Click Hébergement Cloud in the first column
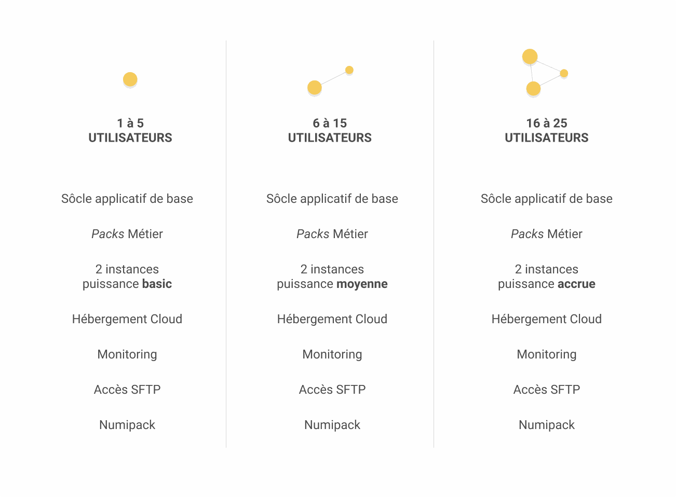The image size is (676, 497). (x=127, y=319)
